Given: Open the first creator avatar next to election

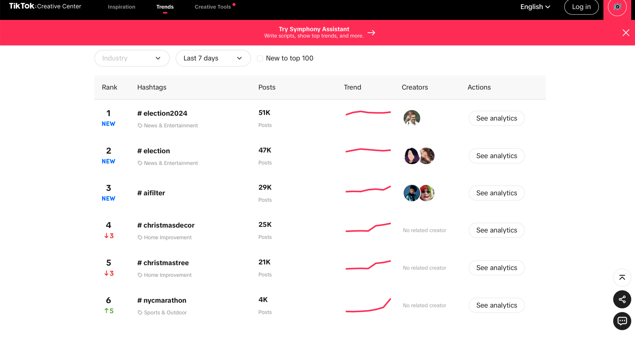Looking at the screenshot, I should tap(412, 156).
